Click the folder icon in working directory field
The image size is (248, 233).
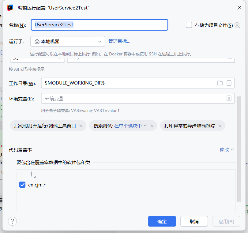coord(220,83)
